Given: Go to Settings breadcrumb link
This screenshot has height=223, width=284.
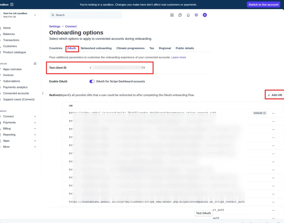Looking at the screenshot, I should click(55, 26).
